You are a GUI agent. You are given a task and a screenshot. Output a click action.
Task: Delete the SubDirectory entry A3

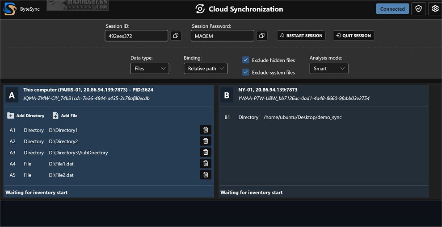point(206,152)
